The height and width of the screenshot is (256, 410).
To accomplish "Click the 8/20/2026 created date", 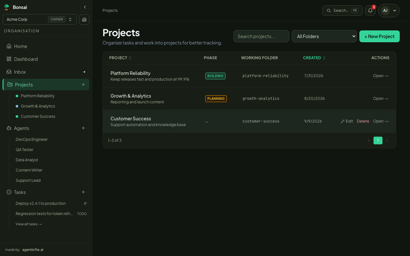I will coord(315,99).
